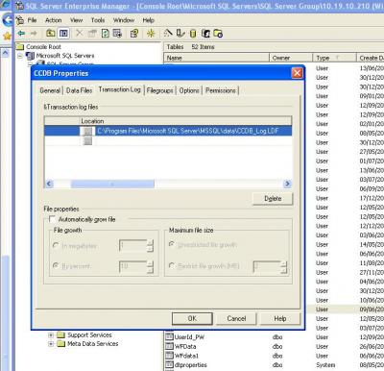Expand the Meta Data Services tree node
This screenshot has height=371, width=384.
click(51, 344)
